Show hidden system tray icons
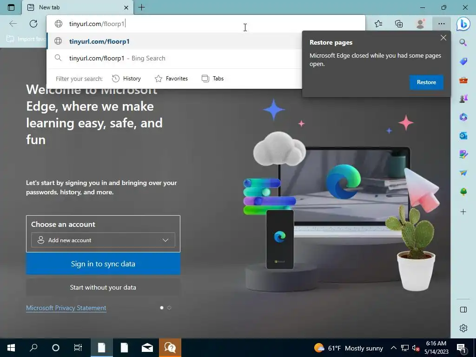The image size is (476, 357). click(393, 348)
